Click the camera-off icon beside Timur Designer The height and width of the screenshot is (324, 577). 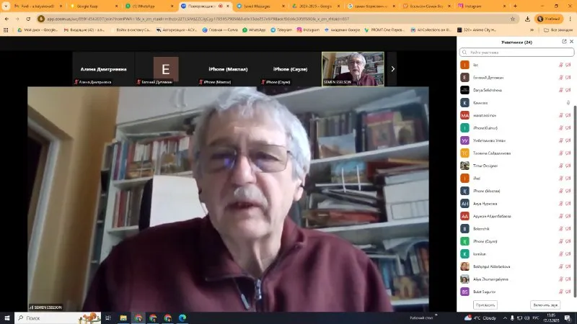569,165
